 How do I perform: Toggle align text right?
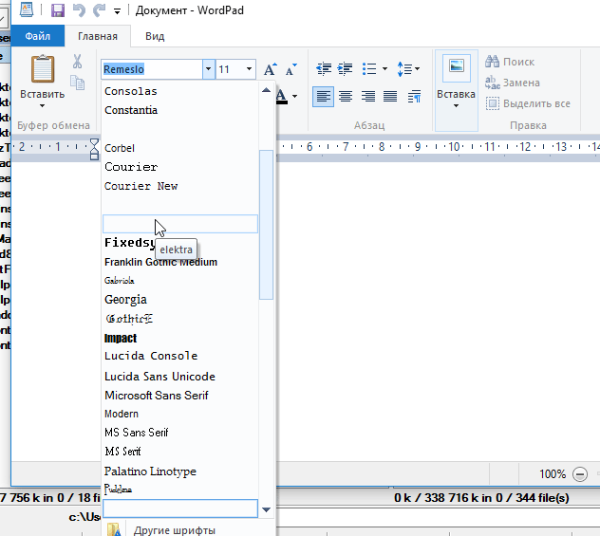(x=368, y=97)
